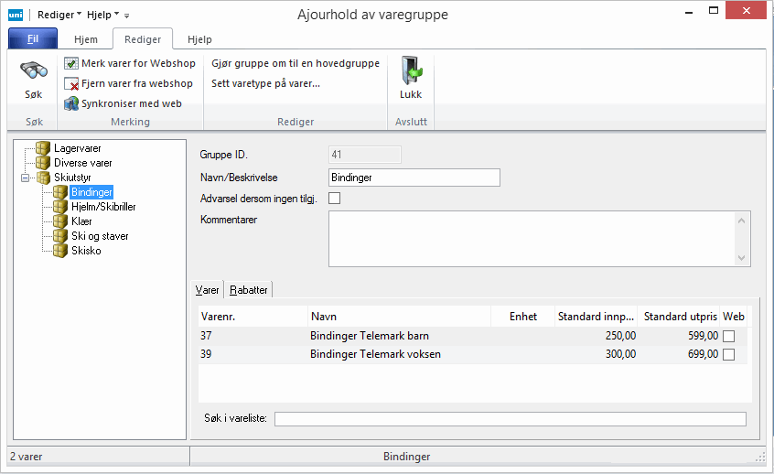The height and width of the screenshot is (474, 774).
Task: Collapse the Skiutstyr tree node
Action: tap(26, 178)
